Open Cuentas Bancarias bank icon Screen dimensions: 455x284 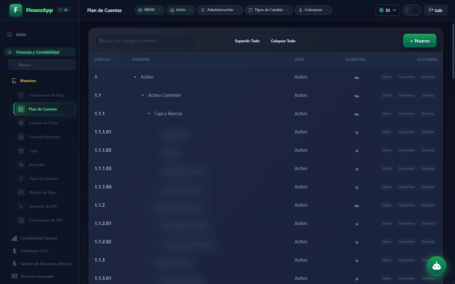point(21,137)
